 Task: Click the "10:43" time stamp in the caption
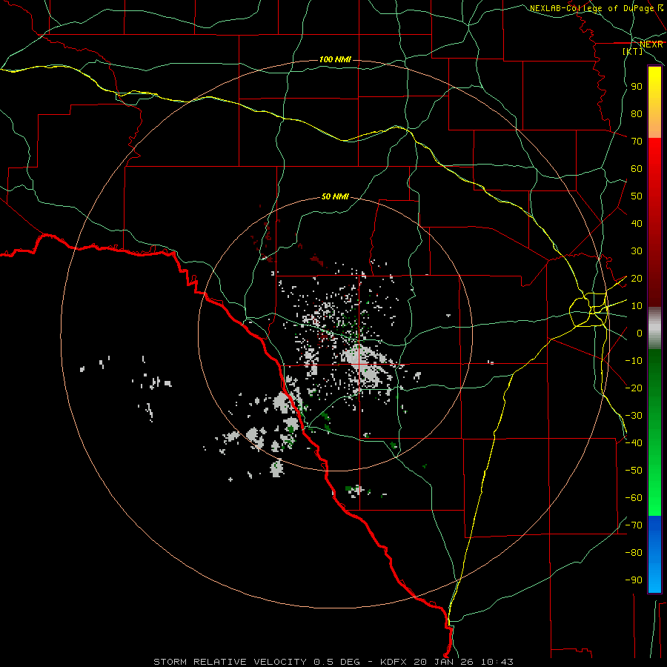[497, 662]
